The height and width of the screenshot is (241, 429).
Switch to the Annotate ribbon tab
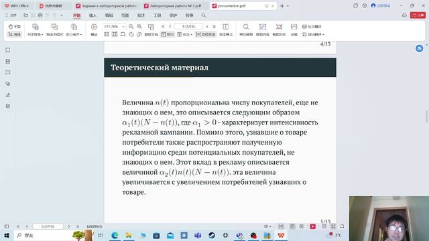[141, 15]
